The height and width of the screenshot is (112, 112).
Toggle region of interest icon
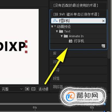coord(27,89)
